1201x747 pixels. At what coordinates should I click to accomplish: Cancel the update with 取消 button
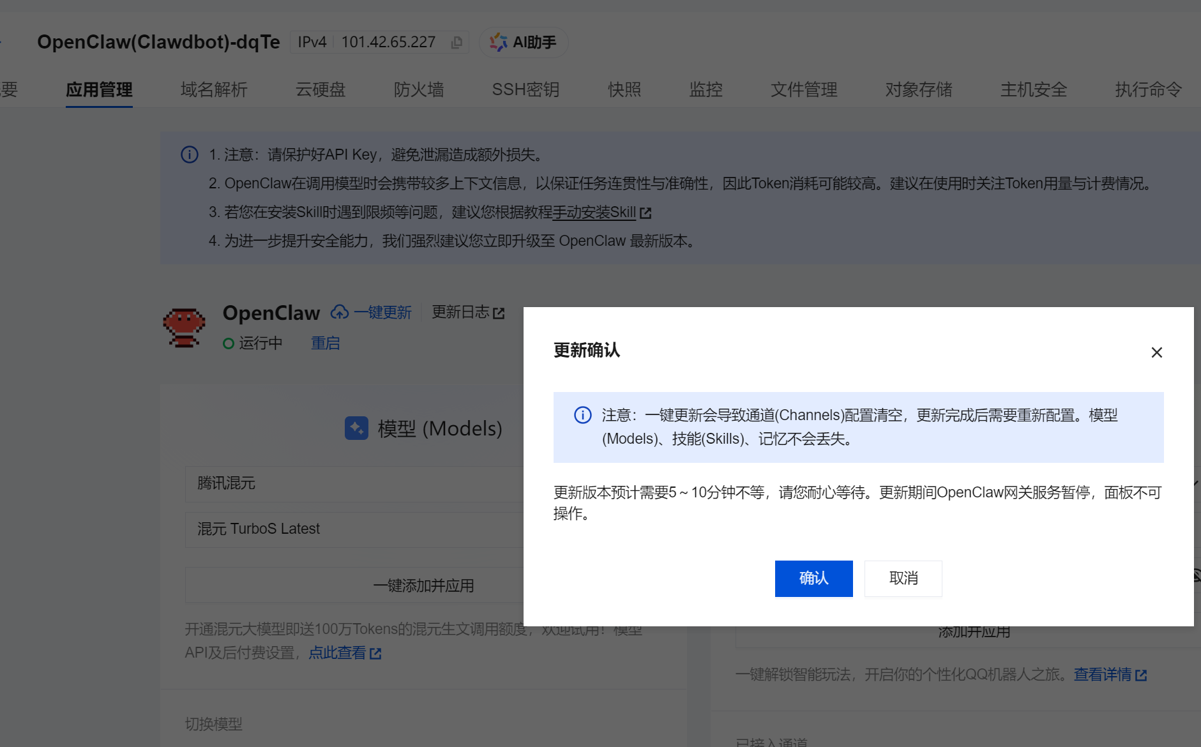coord(903,578)
